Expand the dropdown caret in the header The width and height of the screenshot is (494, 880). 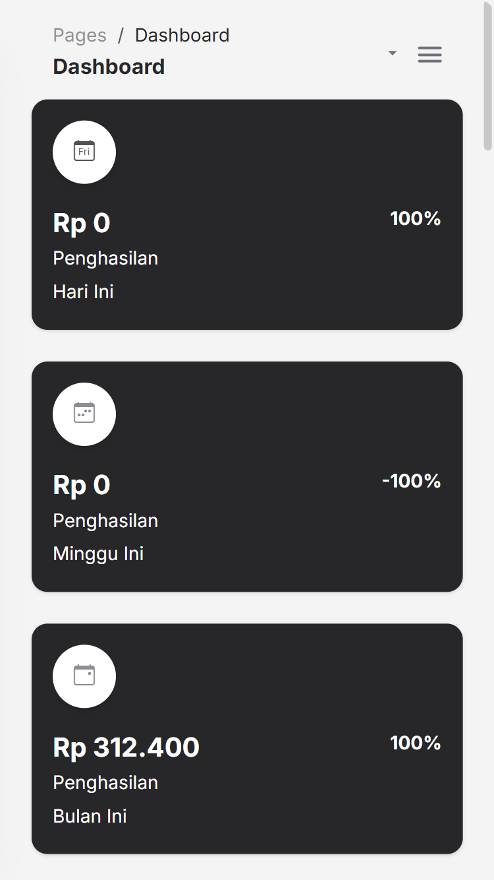393,53
